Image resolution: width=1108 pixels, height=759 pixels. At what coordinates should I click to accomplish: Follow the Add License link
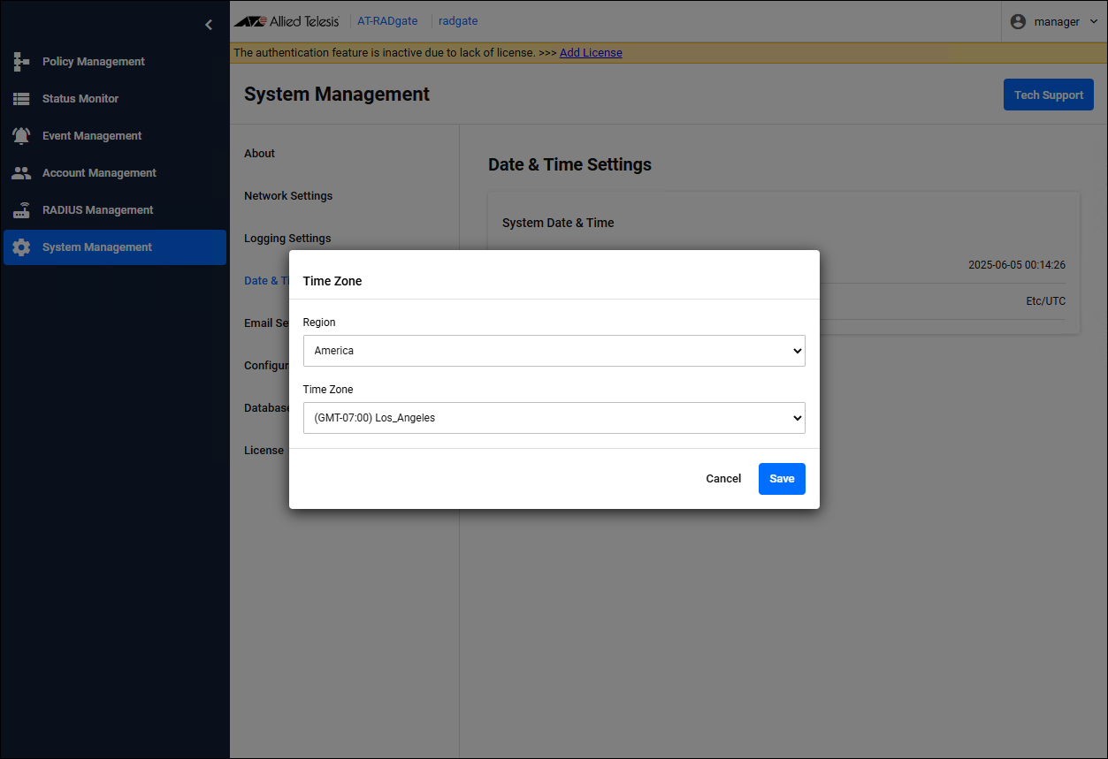[591, 53]
